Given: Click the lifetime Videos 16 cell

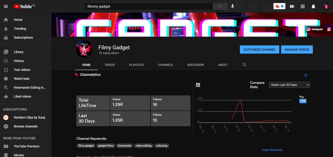Looking at the screenshot, I should pyautogui.click(x=170, y=103).
